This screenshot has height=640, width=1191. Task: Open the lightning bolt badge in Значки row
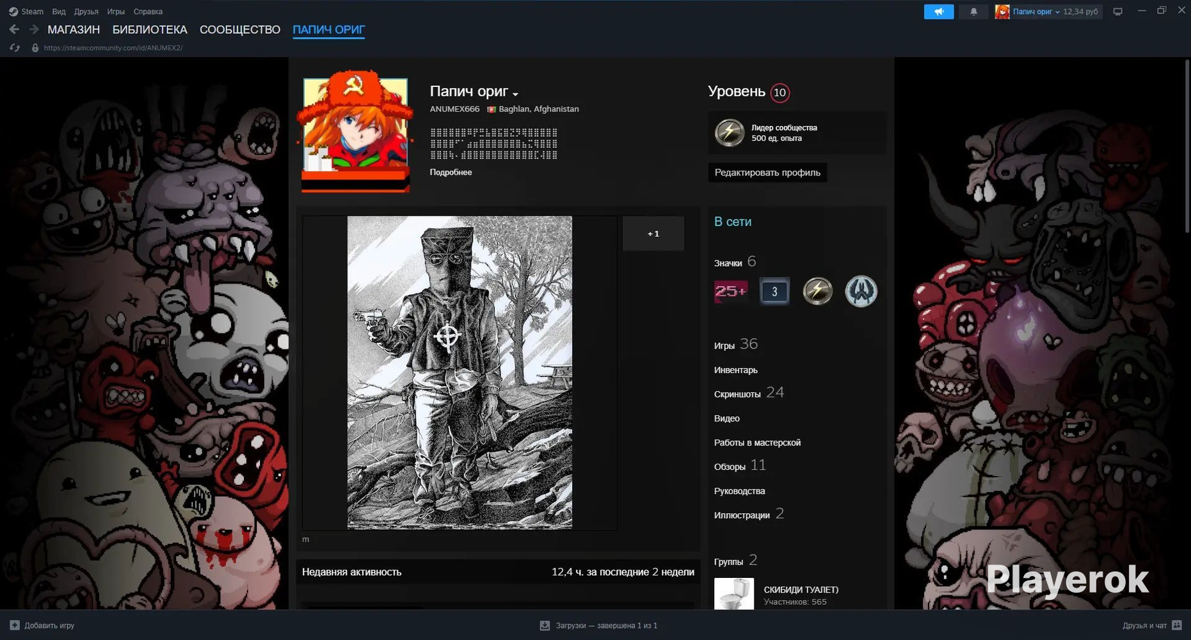[818, 291]
